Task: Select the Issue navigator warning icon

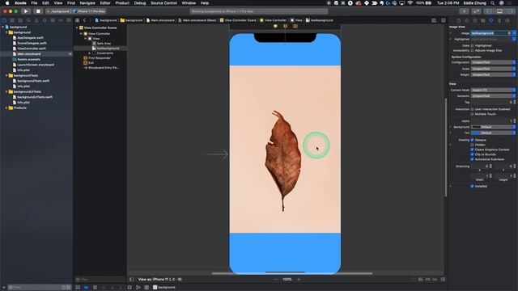Action: (36, 20)
